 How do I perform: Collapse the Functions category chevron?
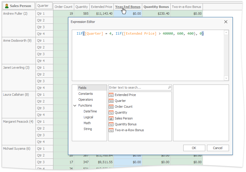(75, 105)
